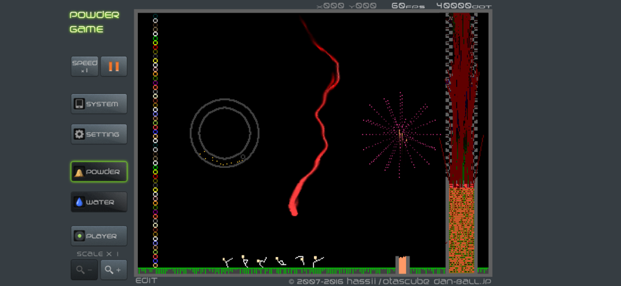The width and height of the screenshot is (621, 286).
Task: Open the SYSTEM menu
Action: coord(99,104)
